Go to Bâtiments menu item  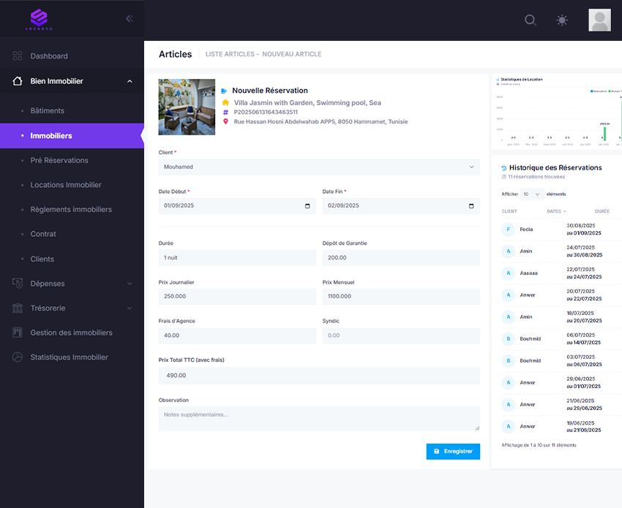48,110
